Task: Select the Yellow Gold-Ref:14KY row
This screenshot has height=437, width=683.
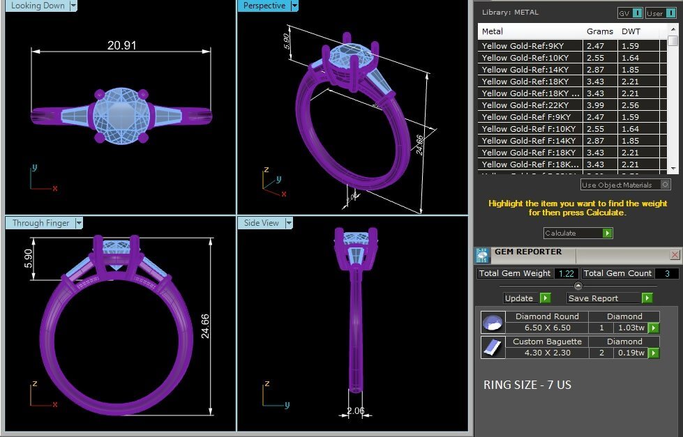Action: click(572, 69)
